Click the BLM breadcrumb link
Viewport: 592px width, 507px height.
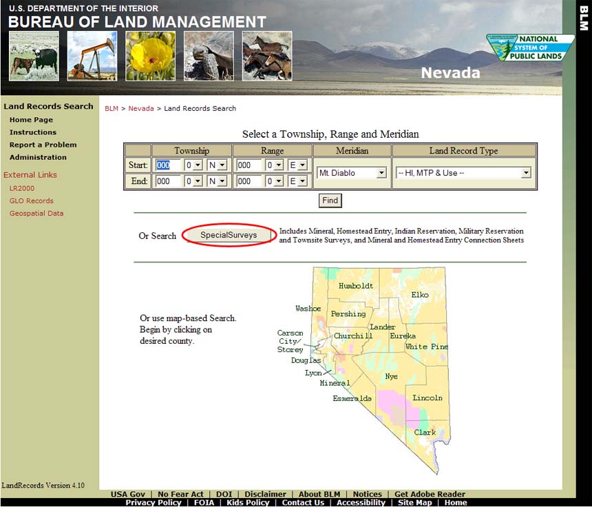click(112, 108)
